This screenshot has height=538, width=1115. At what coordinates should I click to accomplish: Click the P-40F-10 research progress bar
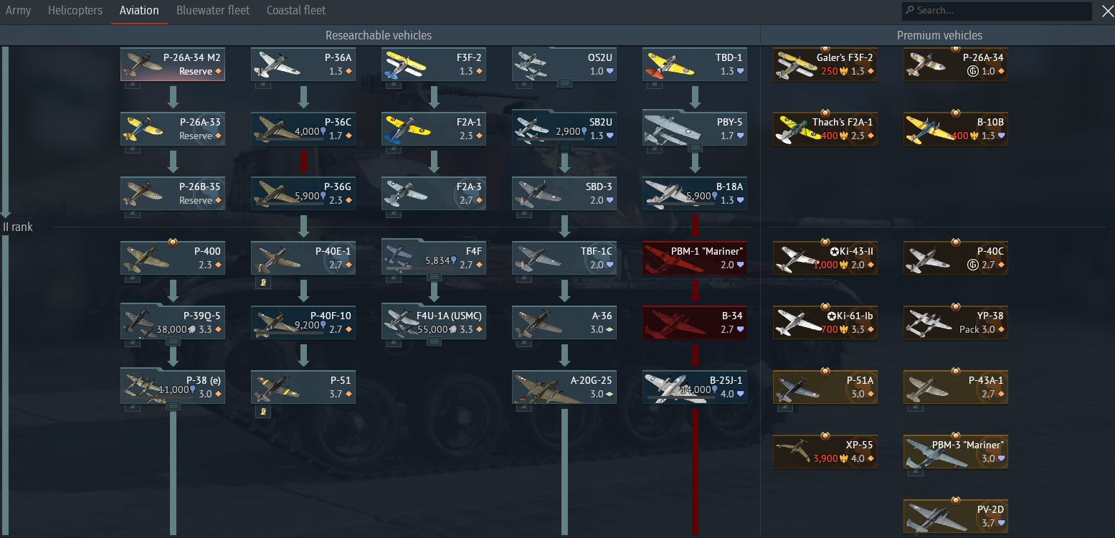coord(290,333)
